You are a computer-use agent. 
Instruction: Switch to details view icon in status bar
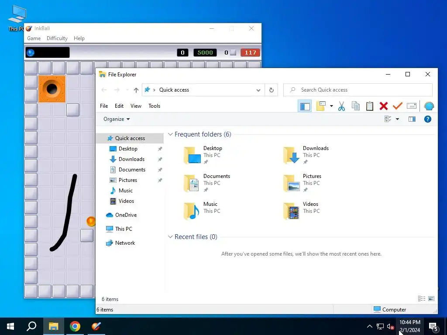422,298
